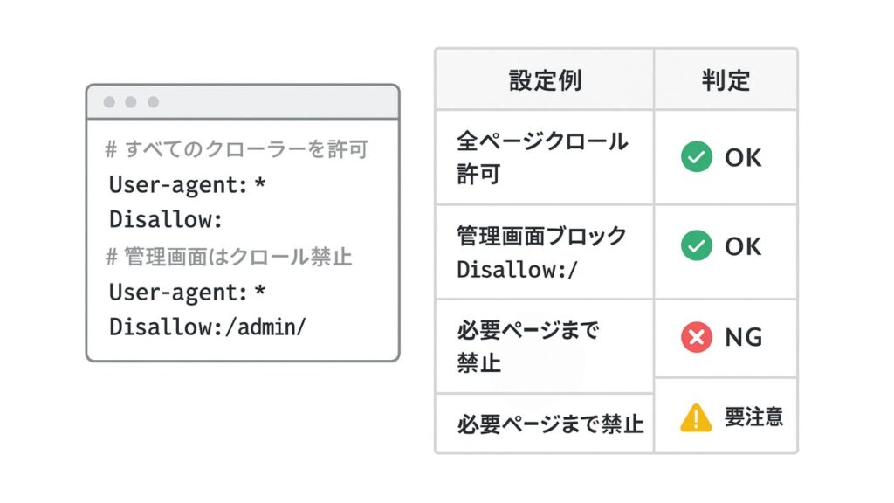Click green checkmark in 管理画面ブロック row
Viewport: 894px width, 503px height.
[x=696, y=246]
